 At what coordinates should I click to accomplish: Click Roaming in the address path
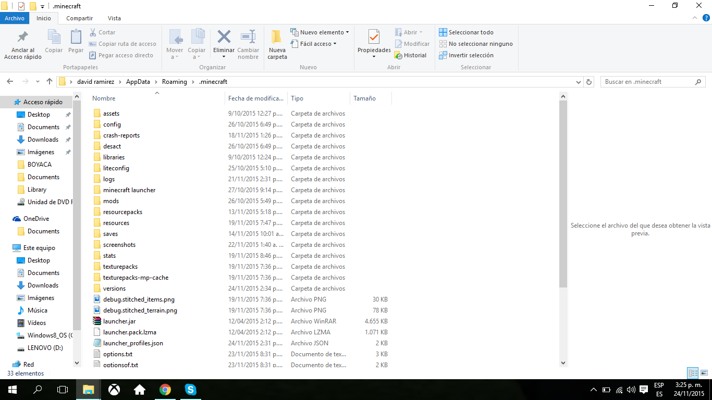point(174,82)
